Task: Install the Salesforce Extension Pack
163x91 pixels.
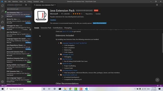Action: 29,62
